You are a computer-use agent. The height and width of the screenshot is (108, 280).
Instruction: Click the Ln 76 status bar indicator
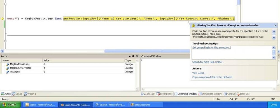(x=216, y=99)
